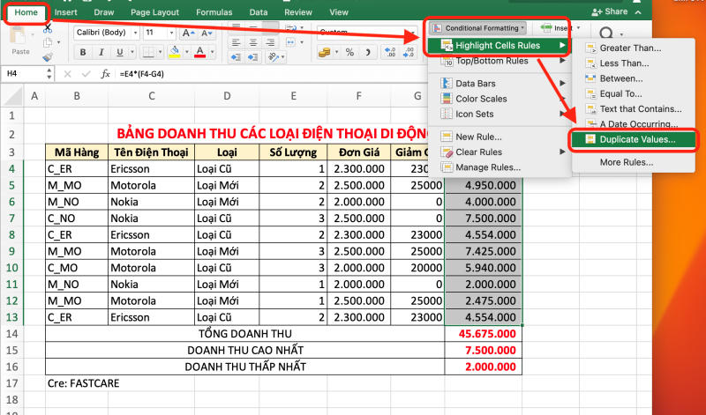Viewport: 706px width, 415px height.
Task: Select cell with total 45.675.000
Action: click(x=484, y=334)
